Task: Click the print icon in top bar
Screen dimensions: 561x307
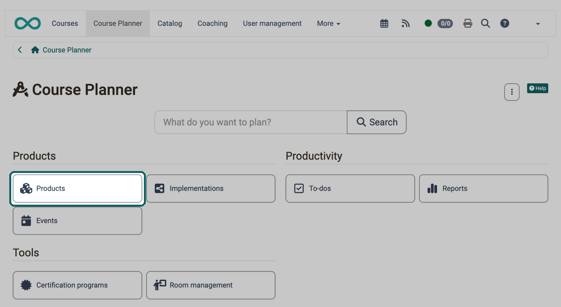Action: (468, 23)
